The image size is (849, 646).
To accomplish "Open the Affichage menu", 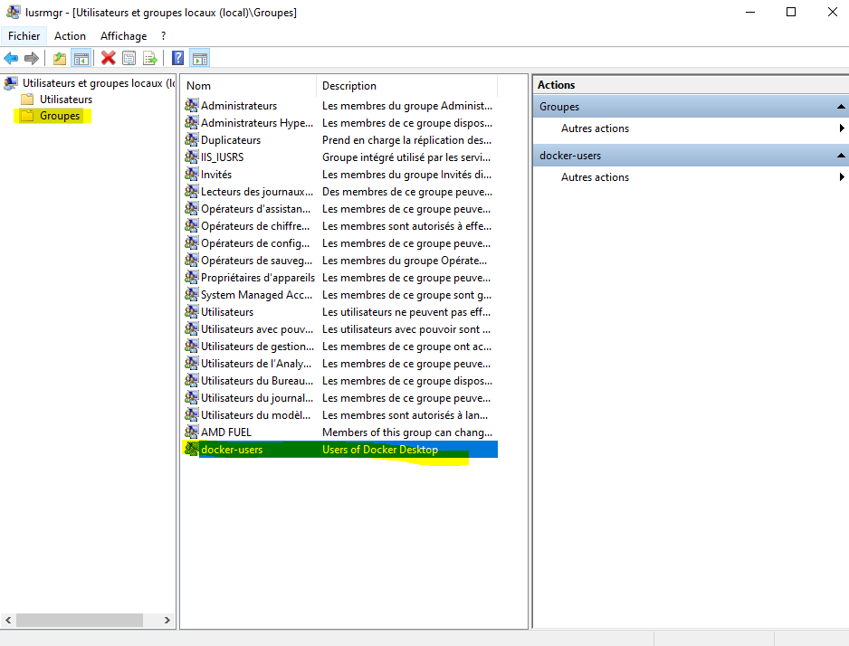I will pyautogui.click(x=123, y=35).
